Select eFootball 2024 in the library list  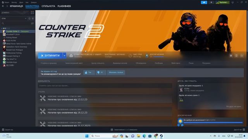point(17,34)
